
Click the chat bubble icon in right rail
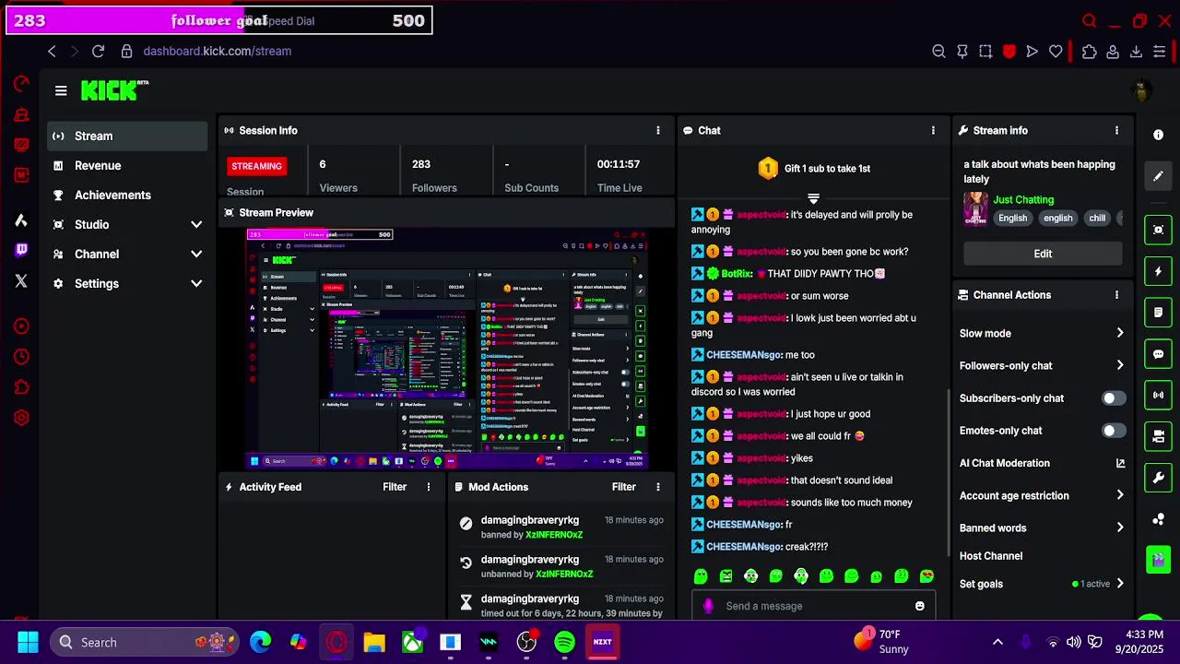[x=1159, y=354]
